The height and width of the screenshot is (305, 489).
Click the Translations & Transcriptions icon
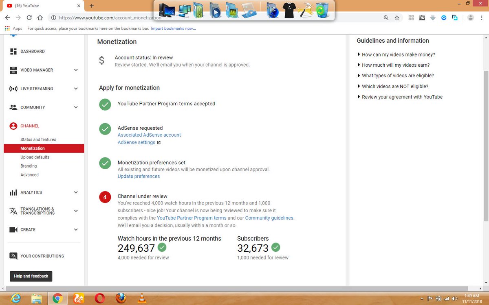click(x=13, y=211)
